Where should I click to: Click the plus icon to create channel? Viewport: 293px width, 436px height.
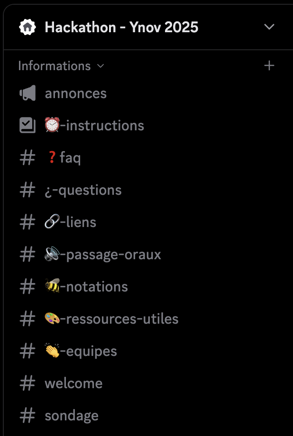[269, 66]
